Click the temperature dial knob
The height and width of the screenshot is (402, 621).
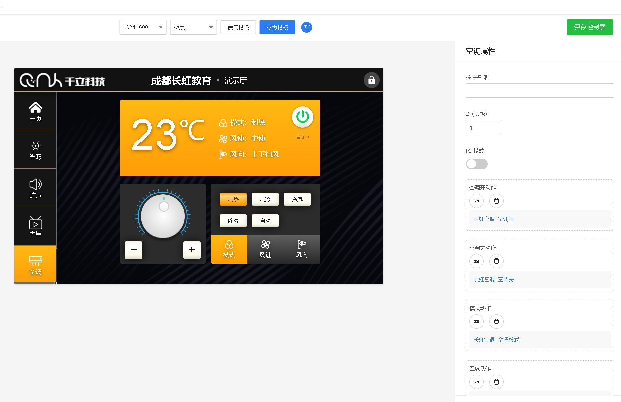click(163, 216)
